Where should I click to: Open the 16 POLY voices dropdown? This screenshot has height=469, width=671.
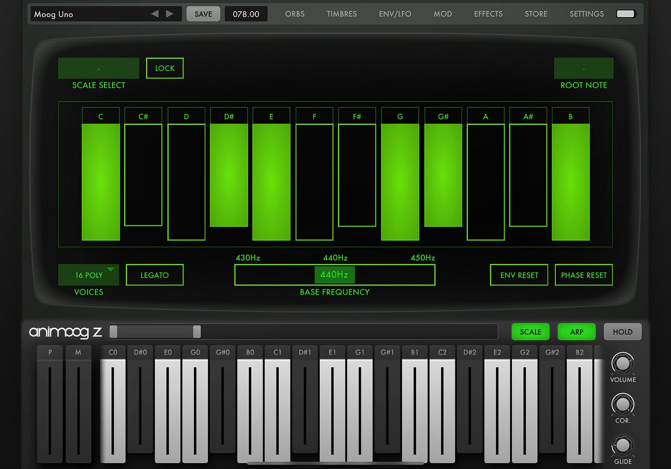point(88,275)
